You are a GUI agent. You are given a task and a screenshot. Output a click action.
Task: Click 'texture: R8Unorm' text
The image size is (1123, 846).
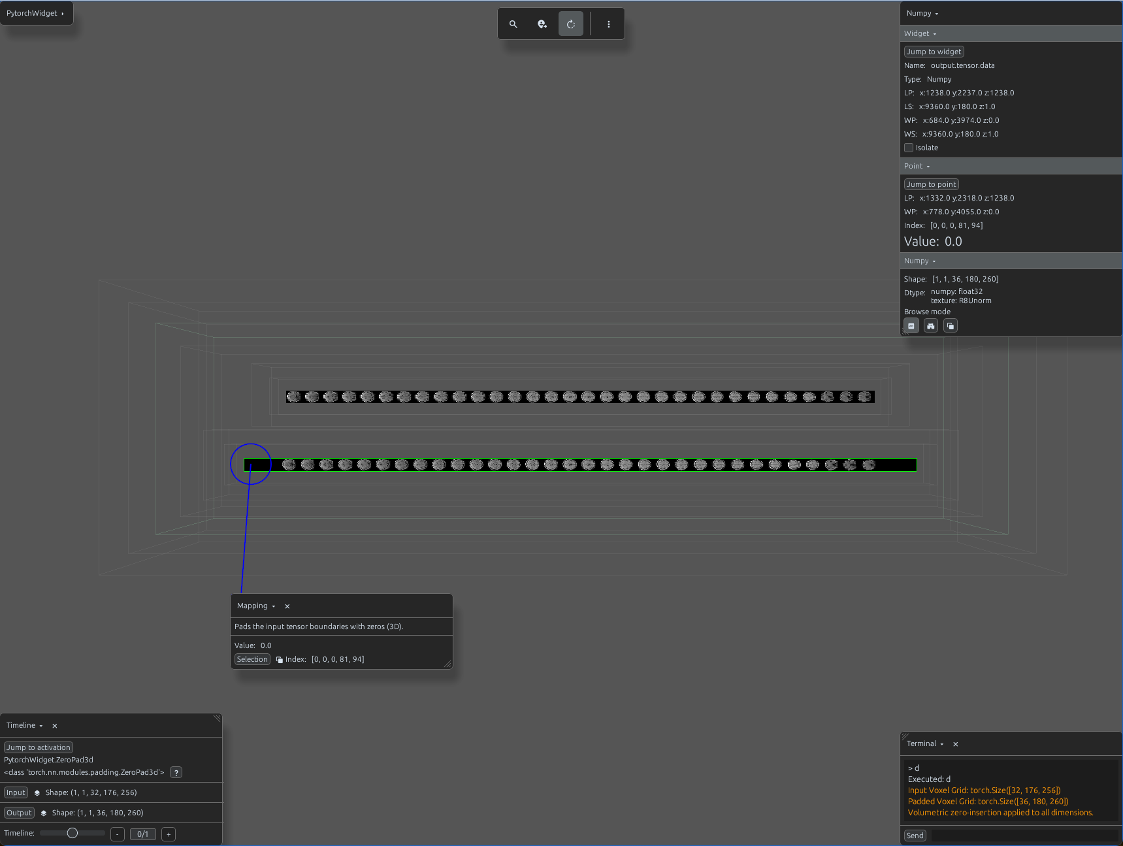pyautogui.click(x=961, y=301)
